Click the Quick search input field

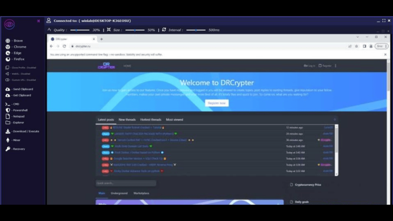click(126, 183)
